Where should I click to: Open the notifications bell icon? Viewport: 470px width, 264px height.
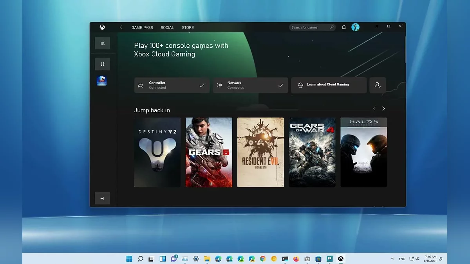[x=344, y=27]
